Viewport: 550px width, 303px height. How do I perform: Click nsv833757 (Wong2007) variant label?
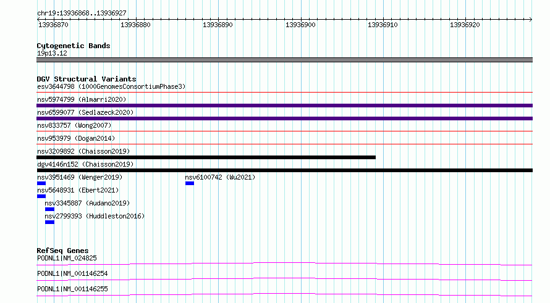click(x=74, y=125)
